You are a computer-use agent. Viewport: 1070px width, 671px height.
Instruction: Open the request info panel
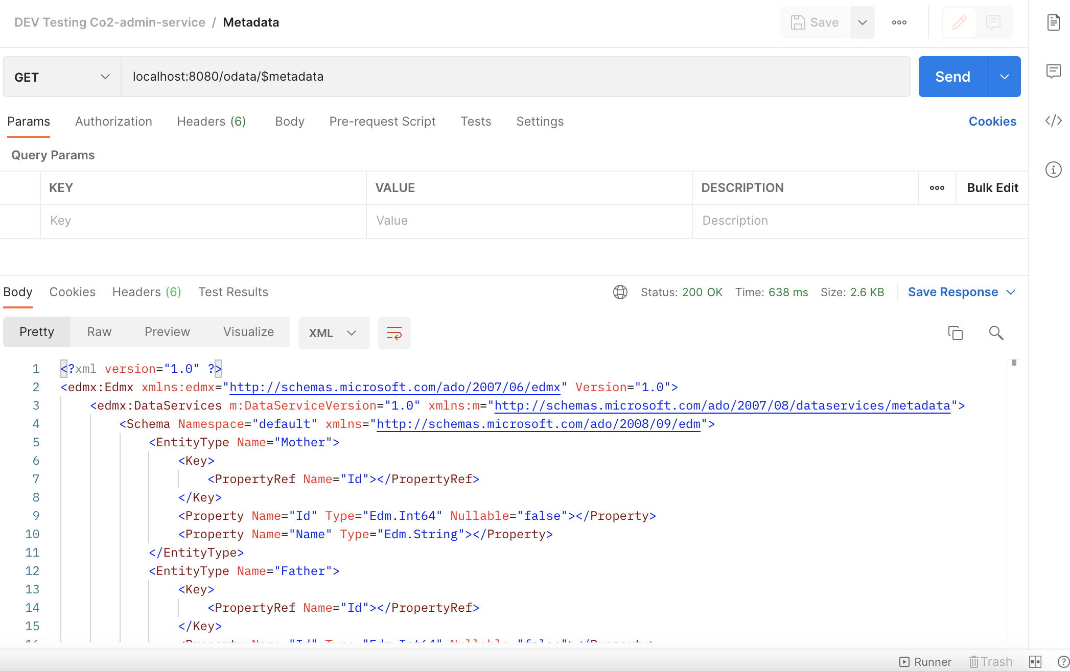click(1053, 170)
